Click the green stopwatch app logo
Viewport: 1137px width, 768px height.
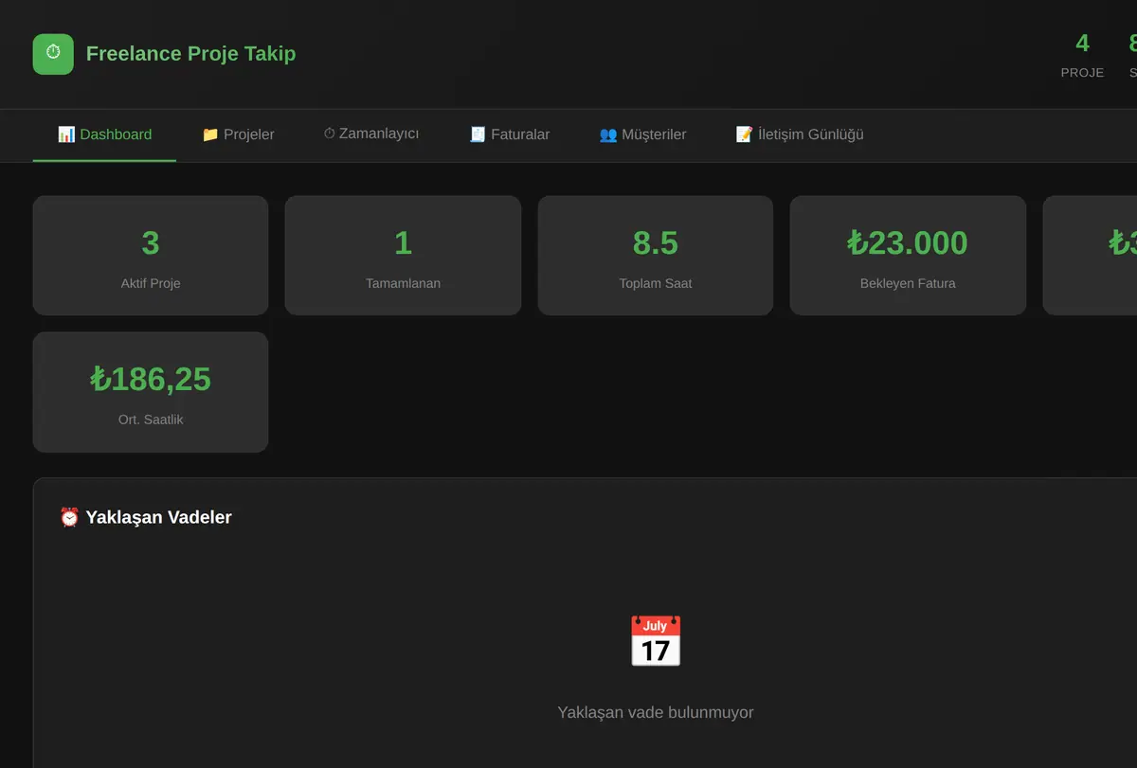click(x=53, y=54)
